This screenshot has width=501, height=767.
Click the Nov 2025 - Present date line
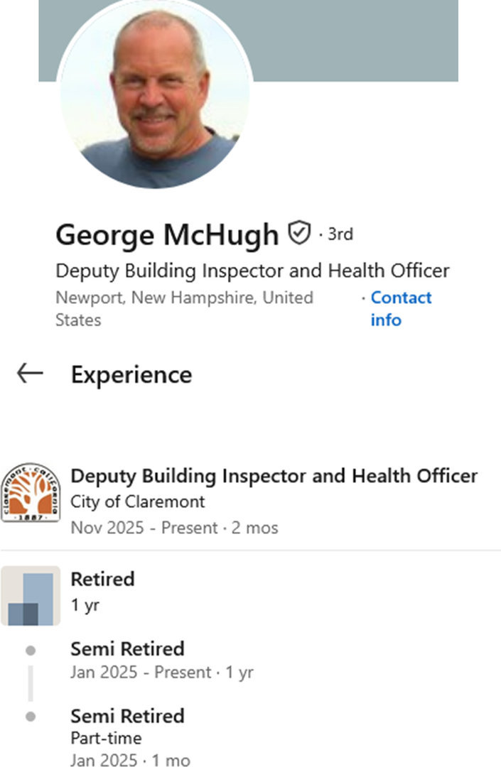coord(174,528)
